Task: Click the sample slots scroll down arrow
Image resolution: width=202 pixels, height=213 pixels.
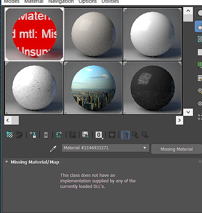Action: coord(188,112)
